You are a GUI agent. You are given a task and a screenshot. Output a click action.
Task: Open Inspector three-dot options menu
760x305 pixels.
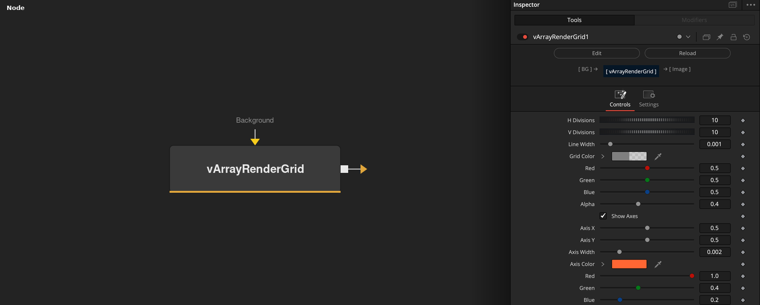pyautogui.click(x=751, y=5)
